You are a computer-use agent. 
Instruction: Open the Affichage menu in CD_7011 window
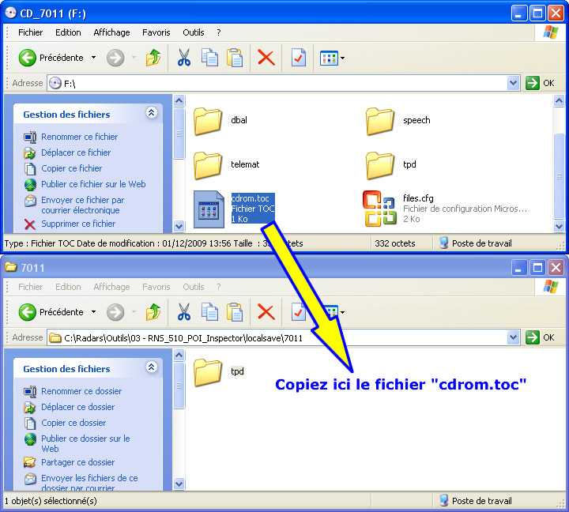(111, 32)
